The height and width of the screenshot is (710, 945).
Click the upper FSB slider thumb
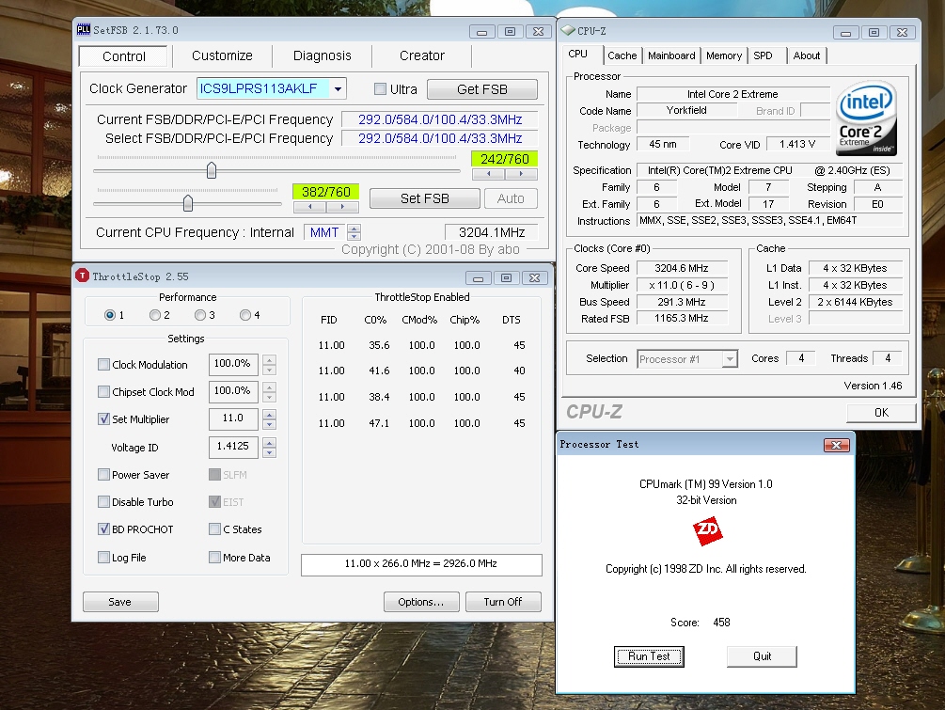212,170
